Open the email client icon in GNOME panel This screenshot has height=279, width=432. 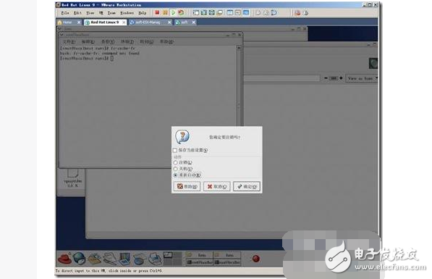[95, 259]
